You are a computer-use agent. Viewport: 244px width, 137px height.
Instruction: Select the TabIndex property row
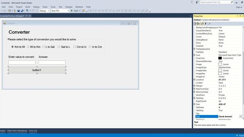tap(219, 107)
